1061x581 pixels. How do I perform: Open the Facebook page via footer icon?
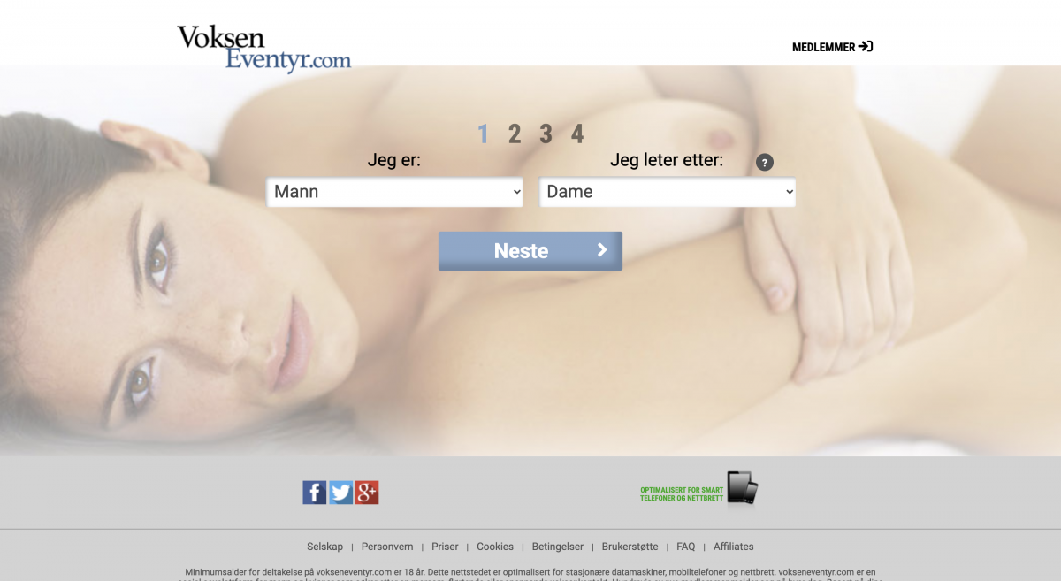tap(314, 492)
